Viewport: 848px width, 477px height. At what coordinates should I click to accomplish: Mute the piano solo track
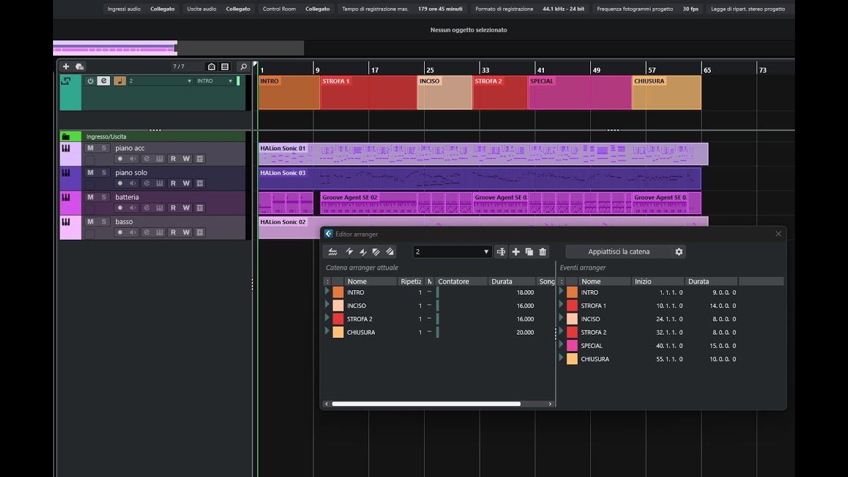90,172
